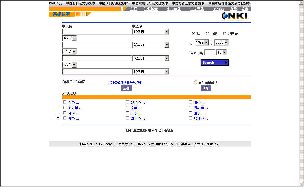Expand the first AND operator dropdown

coord(69,38)
